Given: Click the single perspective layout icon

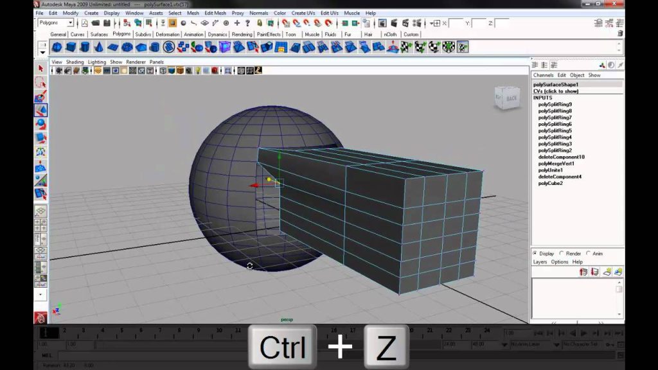Looking at the screenshot, I should click(40, 211).
